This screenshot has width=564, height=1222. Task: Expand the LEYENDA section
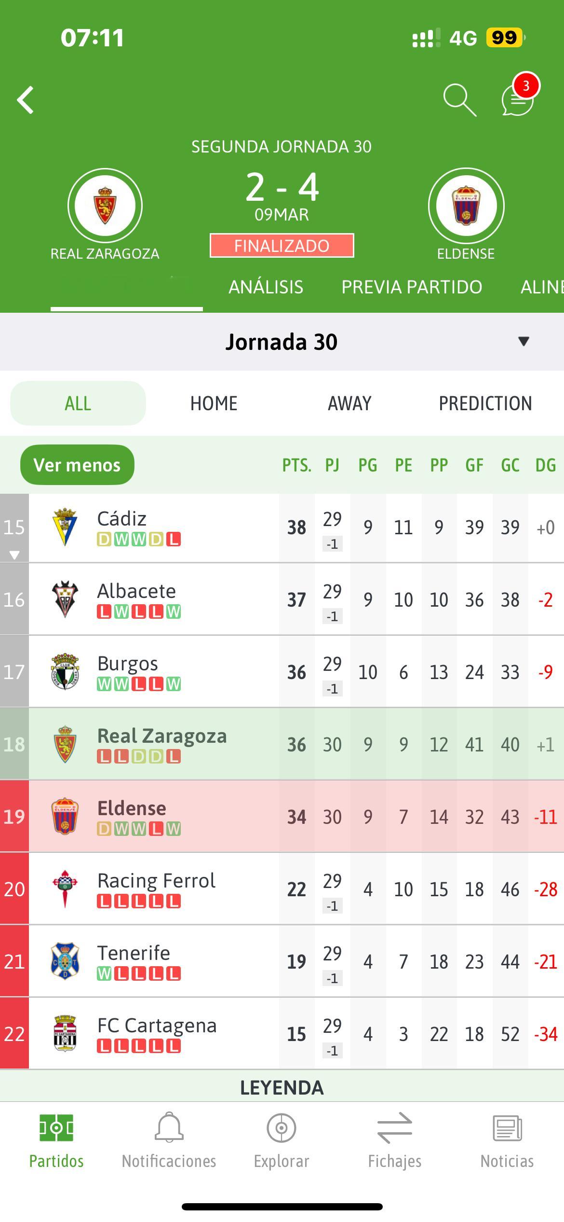click(x=282, y=1087)
